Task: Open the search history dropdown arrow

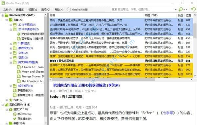Action: 176,10
